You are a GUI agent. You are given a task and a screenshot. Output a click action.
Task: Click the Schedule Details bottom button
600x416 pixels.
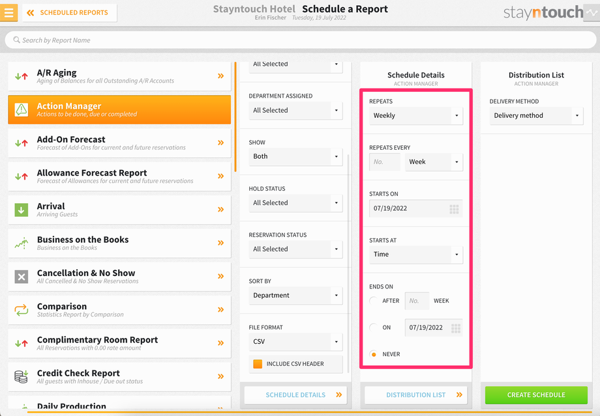pos(295,395)
